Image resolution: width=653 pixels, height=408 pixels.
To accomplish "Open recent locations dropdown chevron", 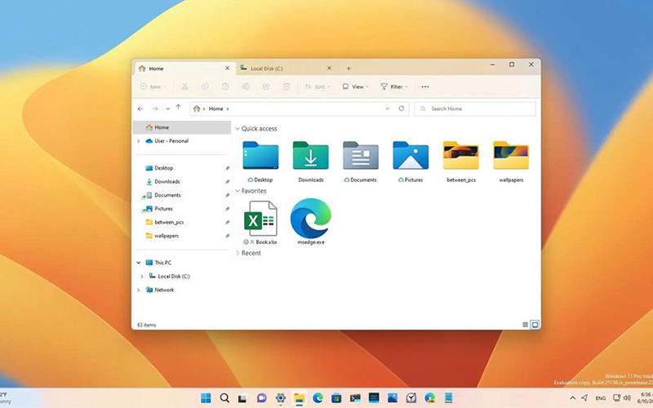I will click(x=168, y=109).
